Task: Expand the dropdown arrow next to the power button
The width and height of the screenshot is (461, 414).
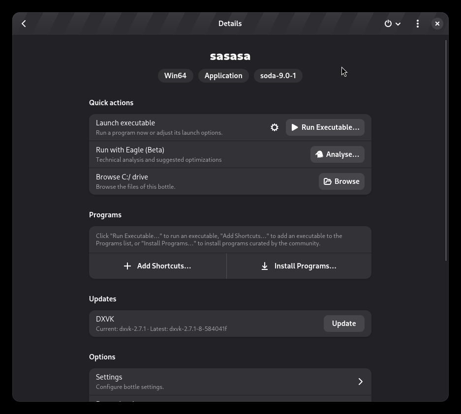Action: point(398,24)
